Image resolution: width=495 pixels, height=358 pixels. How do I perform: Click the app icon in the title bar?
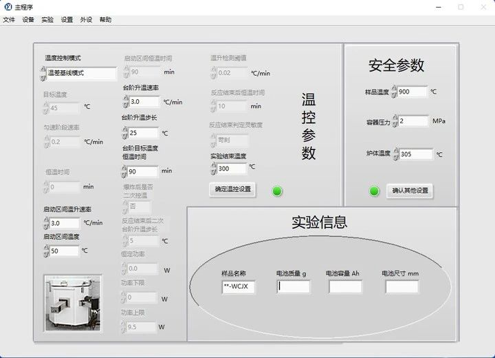(8, 6)
